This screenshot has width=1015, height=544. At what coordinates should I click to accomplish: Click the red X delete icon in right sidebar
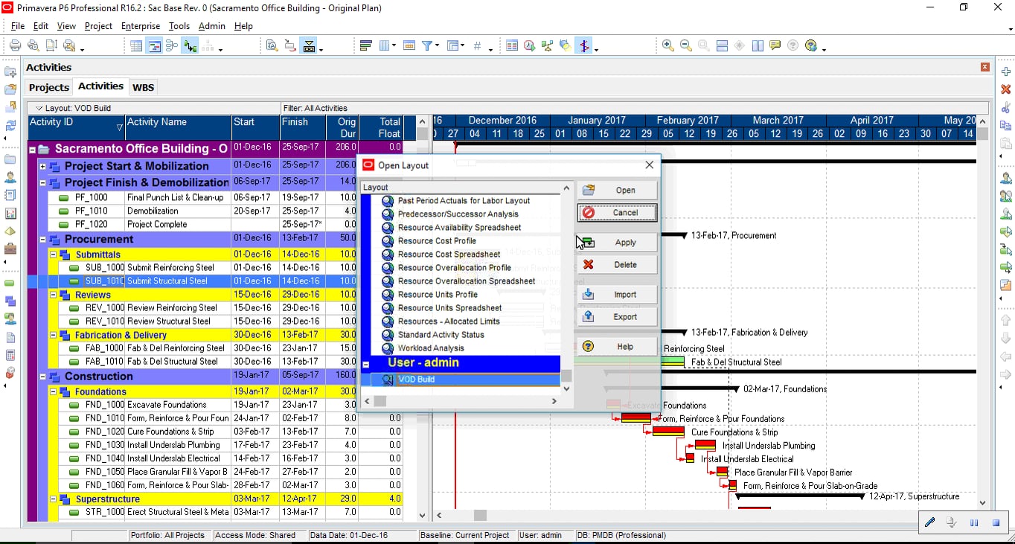tap(1006, 89)
